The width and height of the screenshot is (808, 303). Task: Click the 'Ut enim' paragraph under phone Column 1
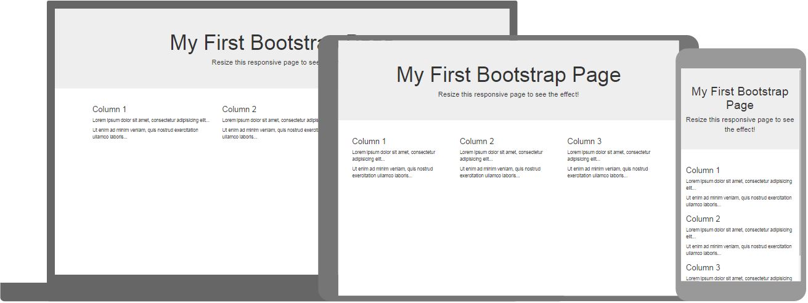tap(738, 201)
